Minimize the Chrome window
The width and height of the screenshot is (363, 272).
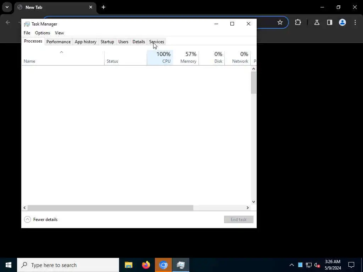pyautogui.click(x=322, y=7)
